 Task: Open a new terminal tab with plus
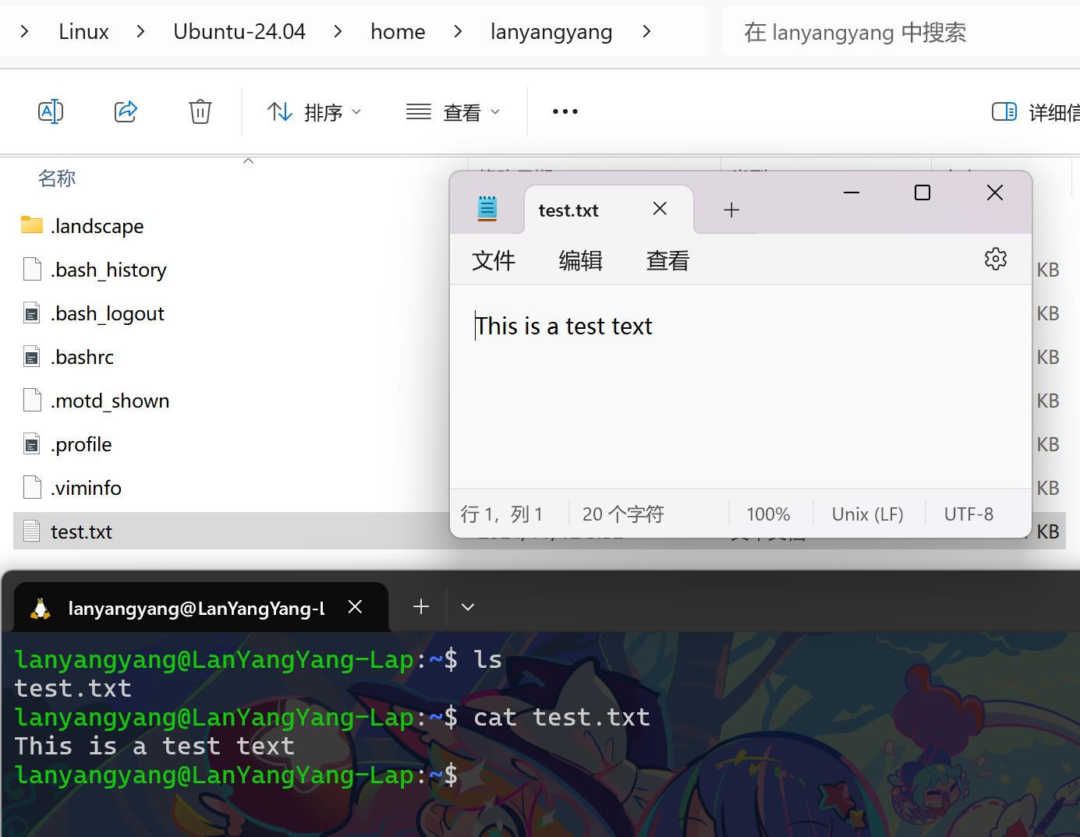pyautogui.click(x=421, y=606)
